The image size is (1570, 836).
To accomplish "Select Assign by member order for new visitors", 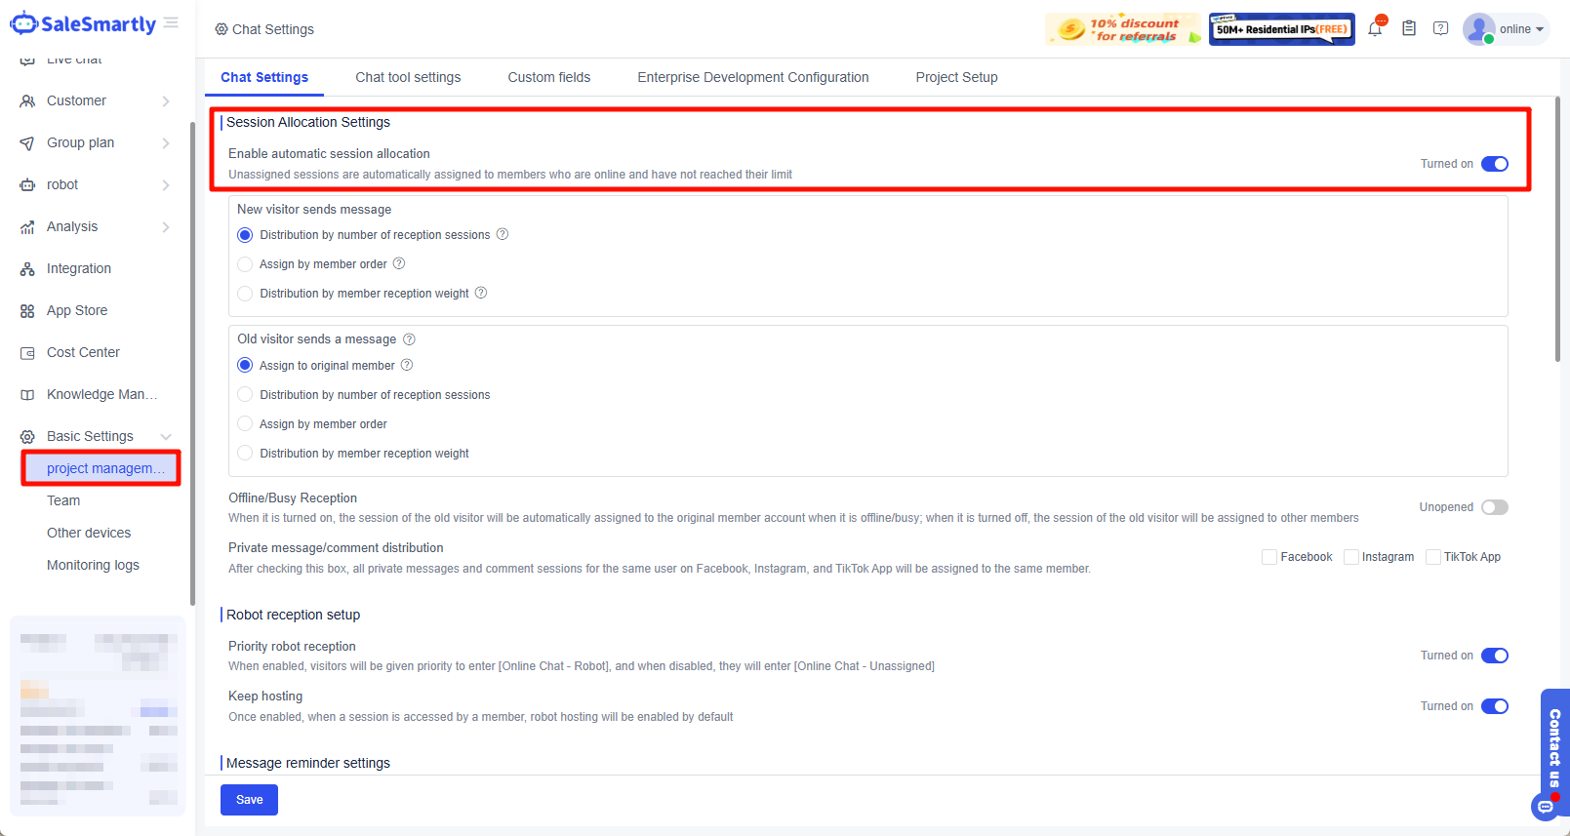I will [x=245, y=264].
